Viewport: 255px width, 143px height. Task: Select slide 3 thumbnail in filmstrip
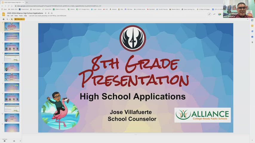[12, 47]
